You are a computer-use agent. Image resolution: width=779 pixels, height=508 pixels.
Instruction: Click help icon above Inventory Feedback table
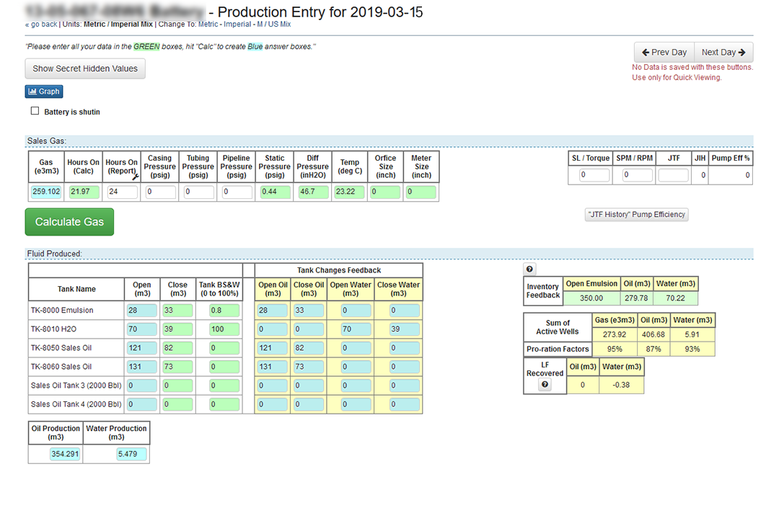529,269
